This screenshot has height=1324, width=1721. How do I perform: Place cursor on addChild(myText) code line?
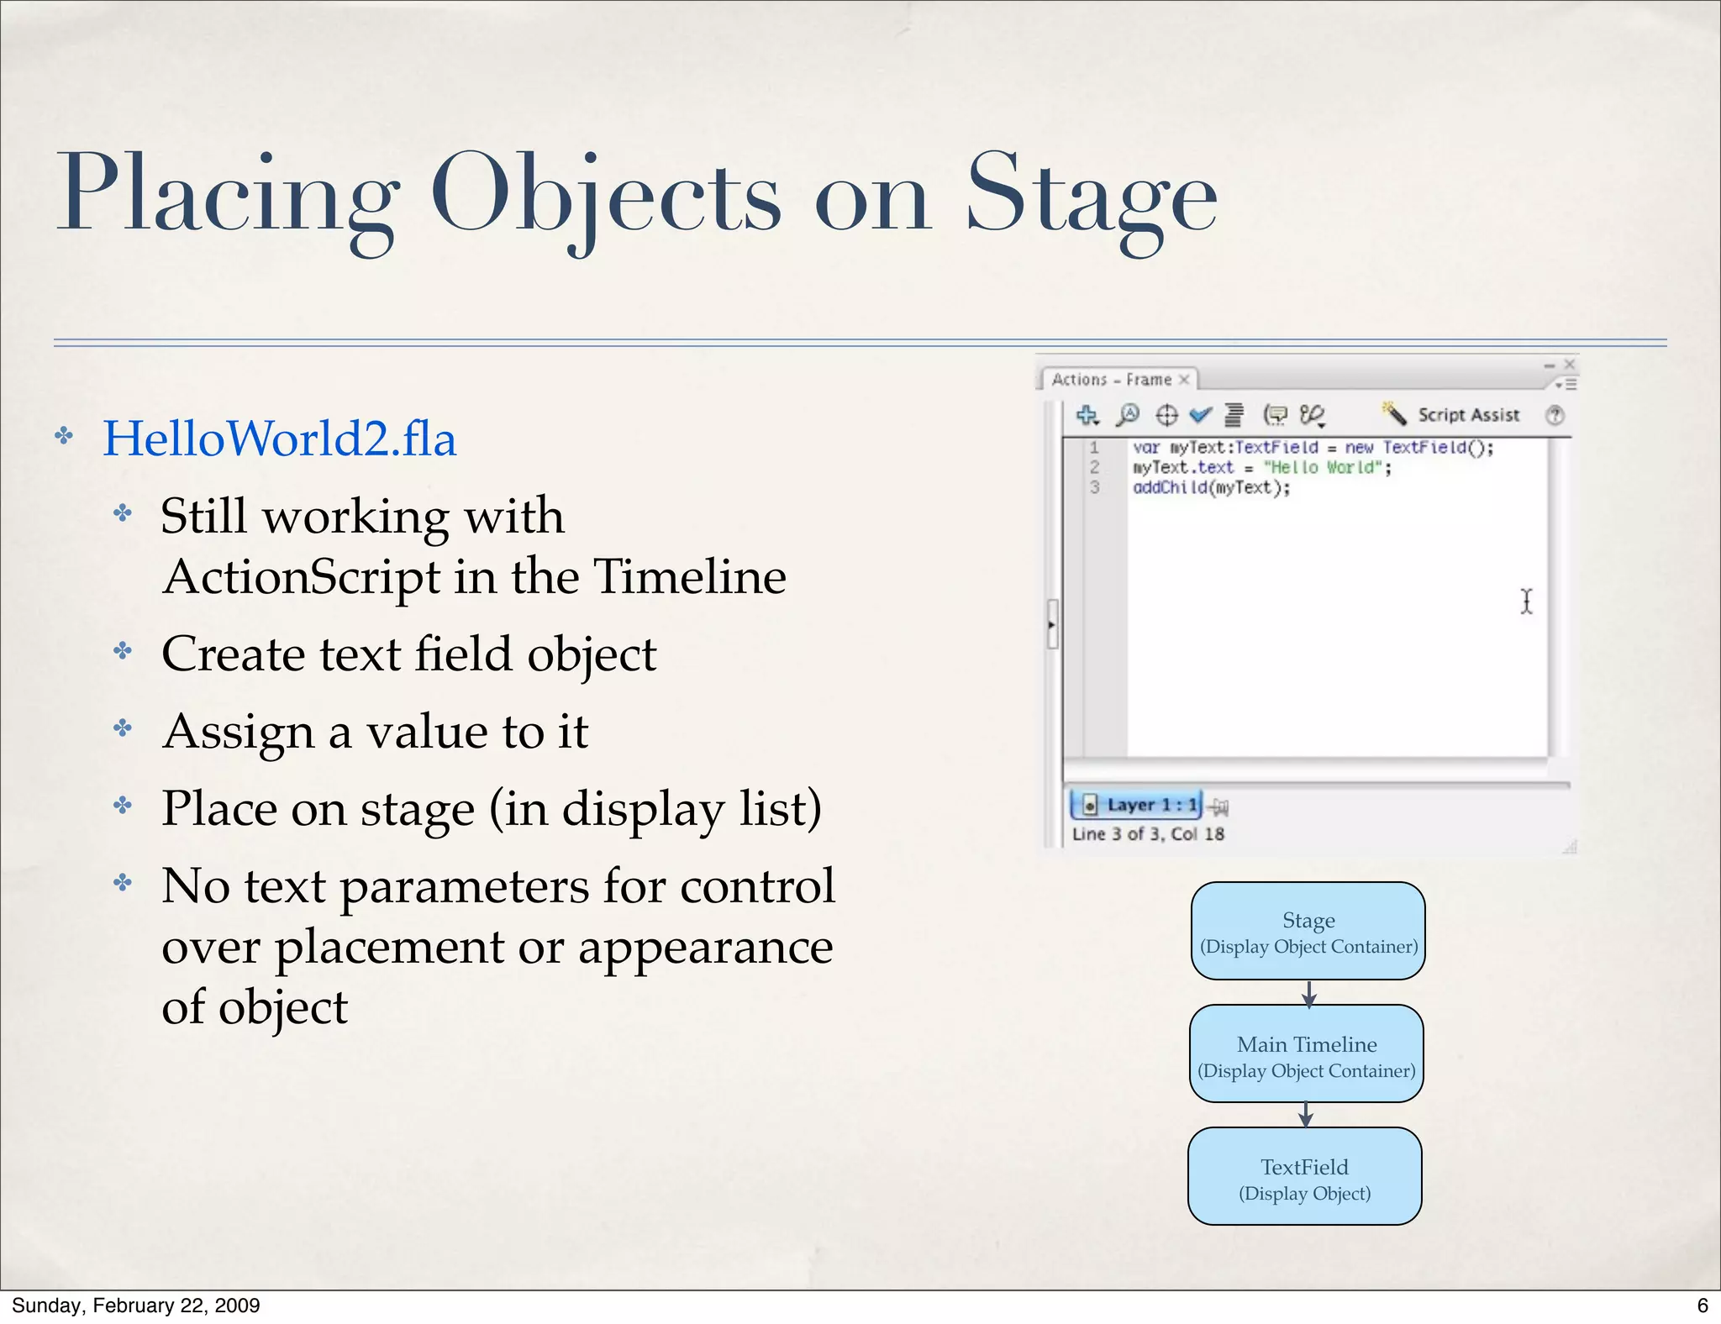pos(1211,488)
